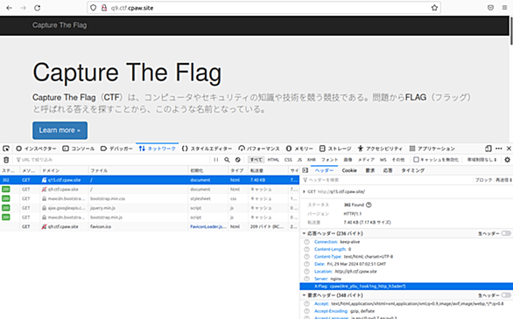Click the page vertical scrollbar

(x=511, y=31)
